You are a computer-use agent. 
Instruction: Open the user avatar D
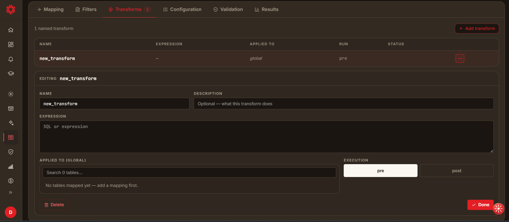tap(10, 212)
